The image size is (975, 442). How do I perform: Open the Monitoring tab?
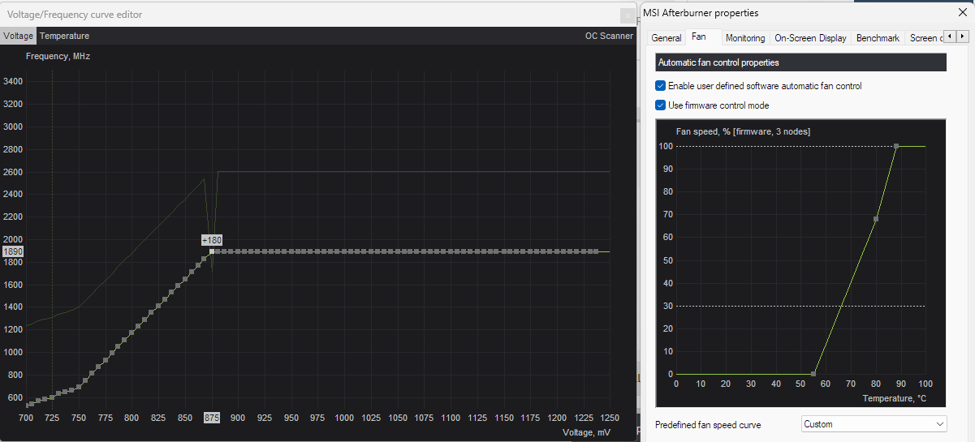tap(745, 38)
